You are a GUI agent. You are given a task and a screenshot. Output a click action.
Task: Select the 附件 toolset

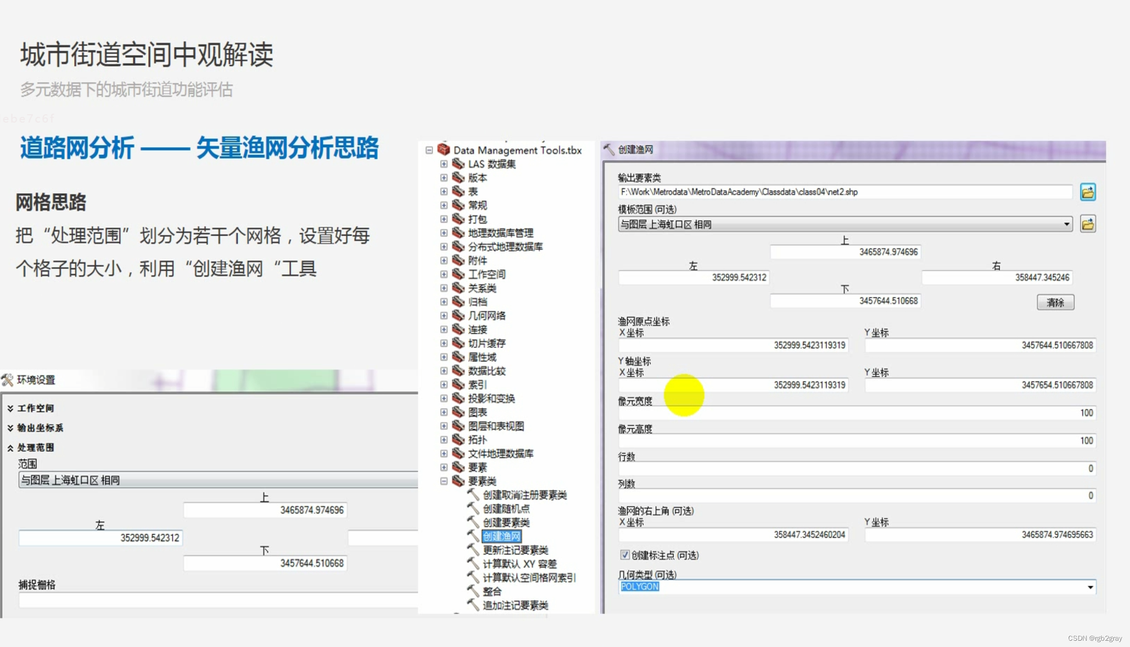coord(477,260)
